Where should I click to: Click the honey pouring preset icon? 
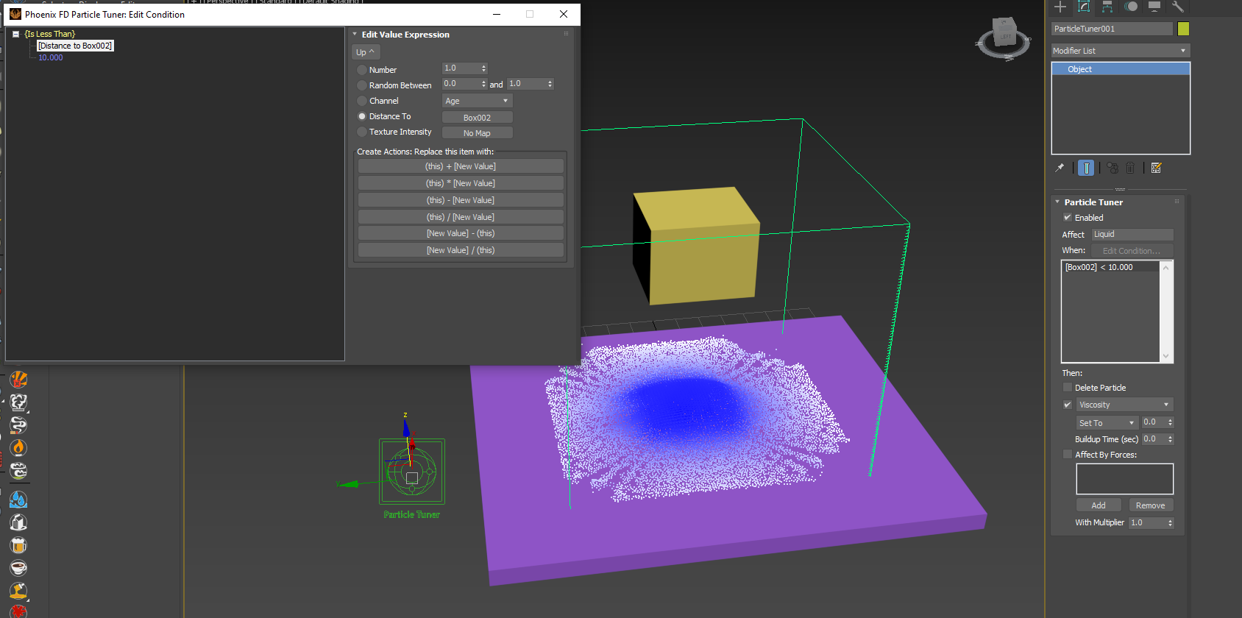[x=18, y=591]
